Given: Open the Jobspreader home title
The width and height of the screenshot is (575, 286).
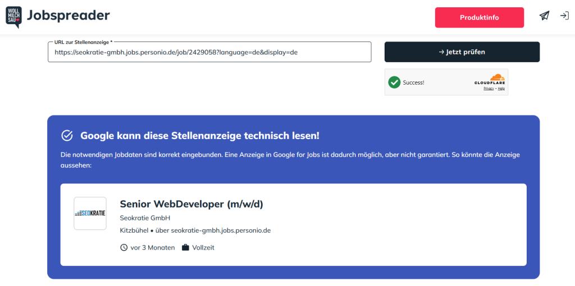Looking at the screenshot, I should pyautogui.click(x=68, y=15).
